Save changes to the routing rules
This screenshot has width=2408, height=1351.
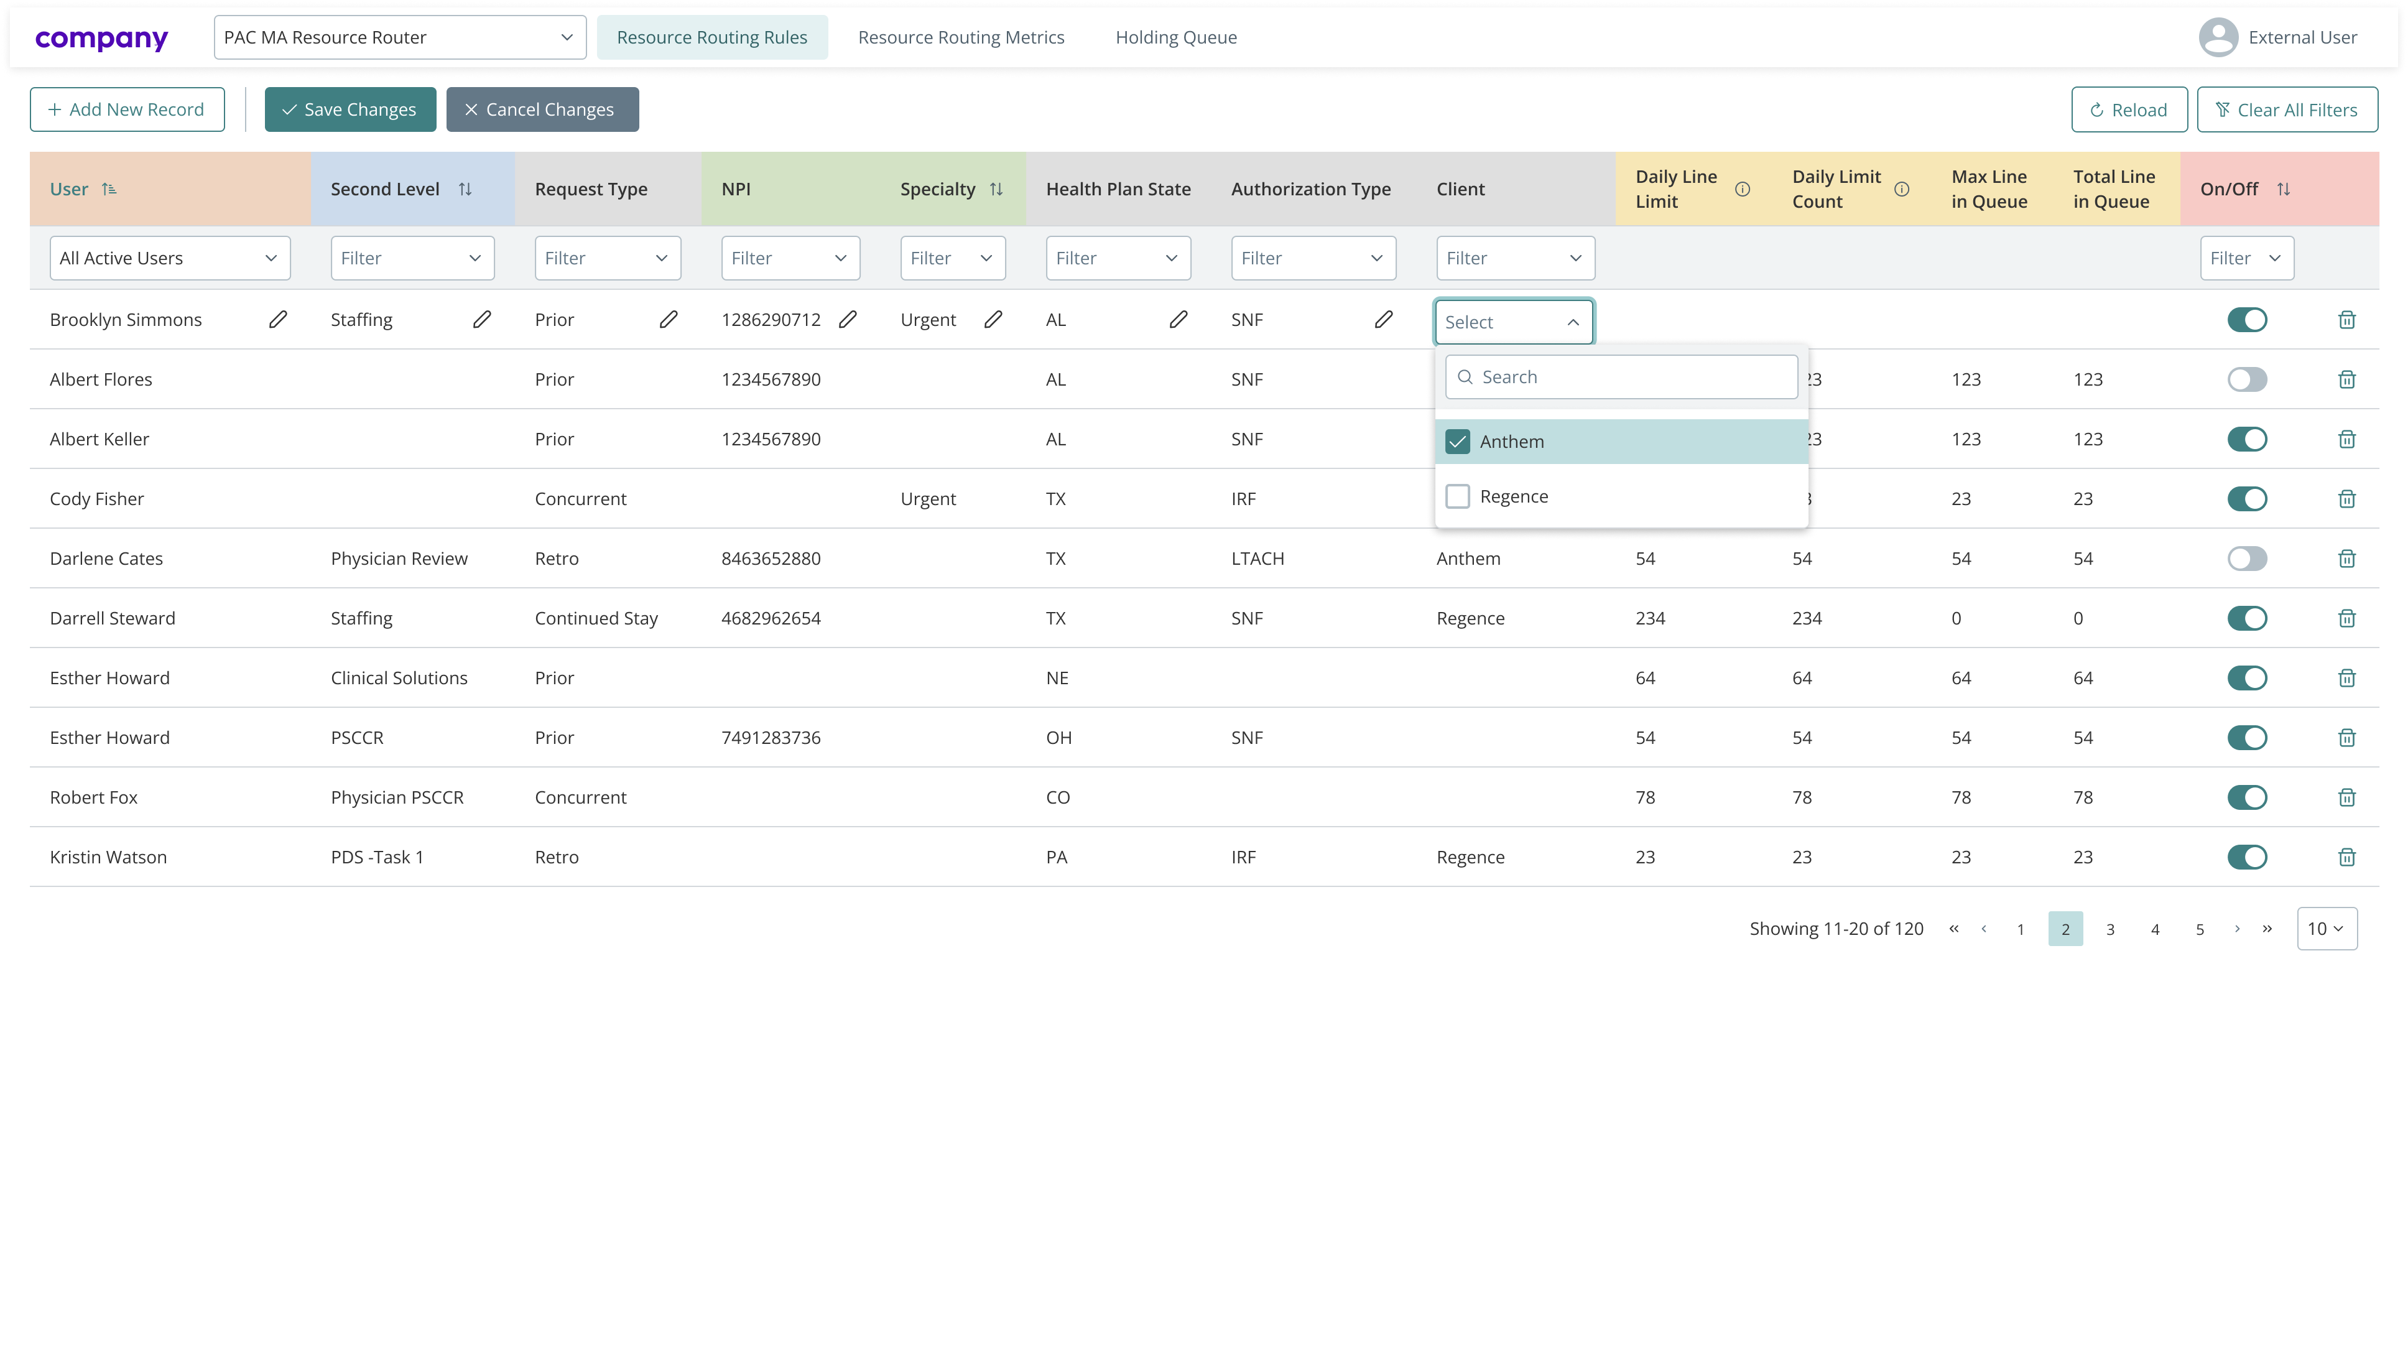tap(350, 109)
